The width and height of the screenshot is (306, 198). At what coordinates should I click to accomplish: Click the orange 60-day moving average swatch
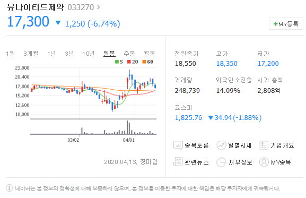tap(144, 62)
